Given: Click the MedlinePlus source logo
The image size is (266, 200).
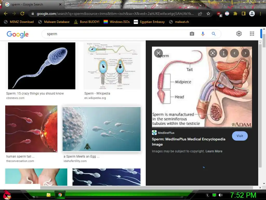Looking at the screenshot, I should point(154,133).
